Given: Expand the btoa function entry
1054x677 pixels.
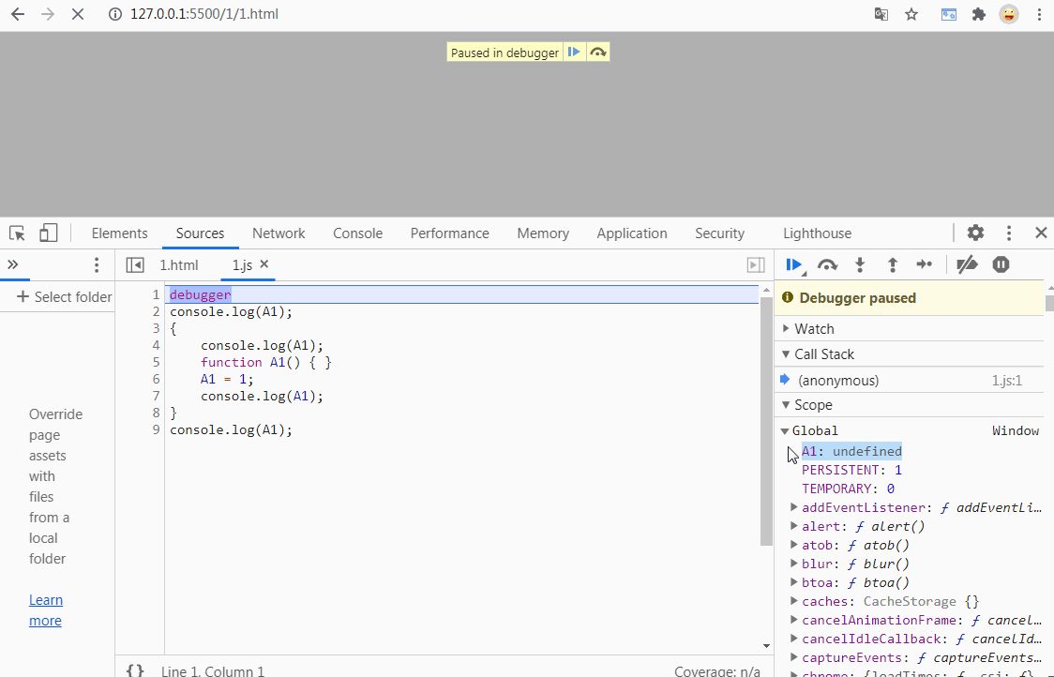Looking at the screenshot, I should pos(794,583).
